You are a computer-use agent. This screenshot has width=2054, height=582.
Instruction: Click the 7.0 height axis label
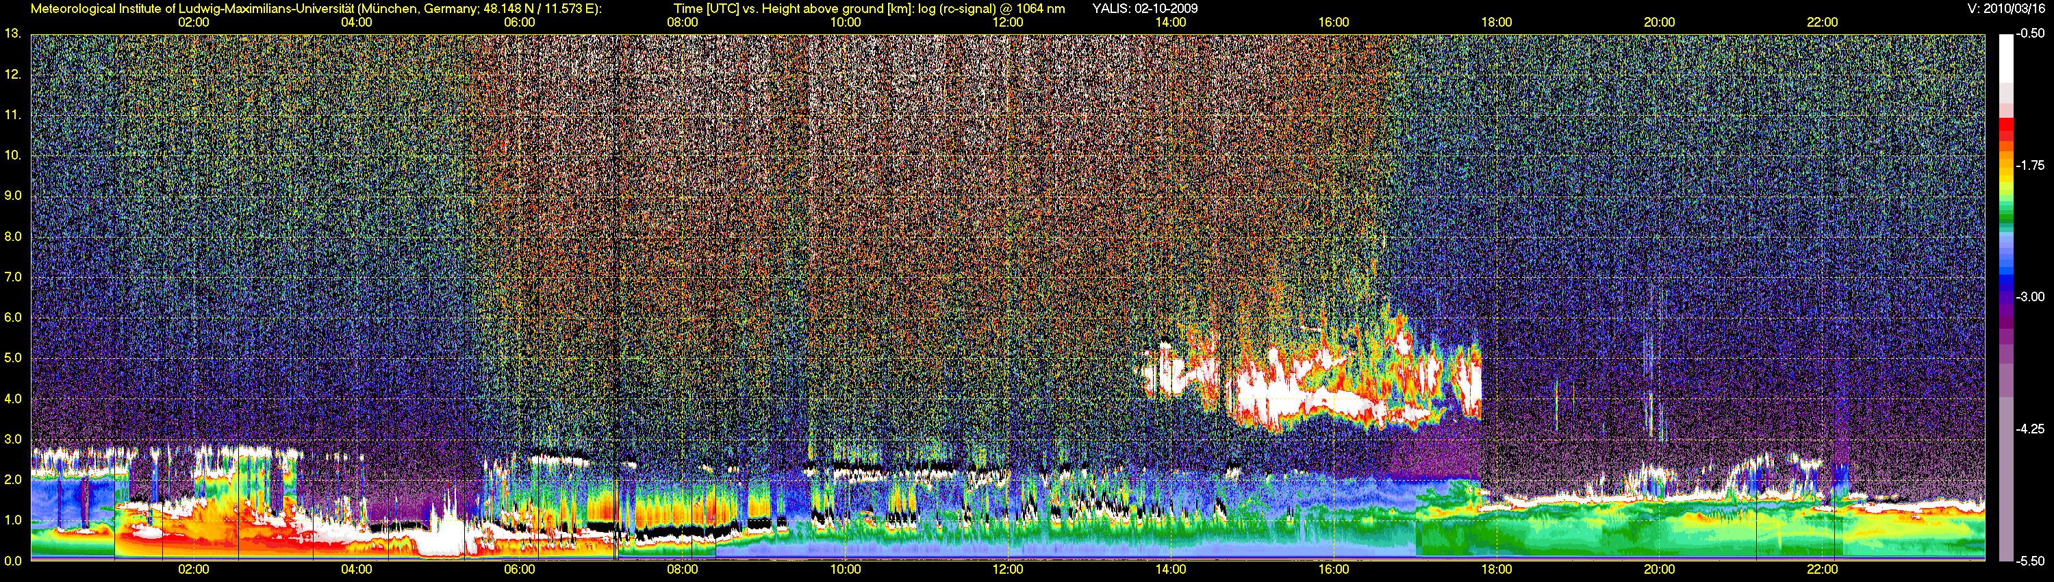pyautogui.click(x=13, y=277)
